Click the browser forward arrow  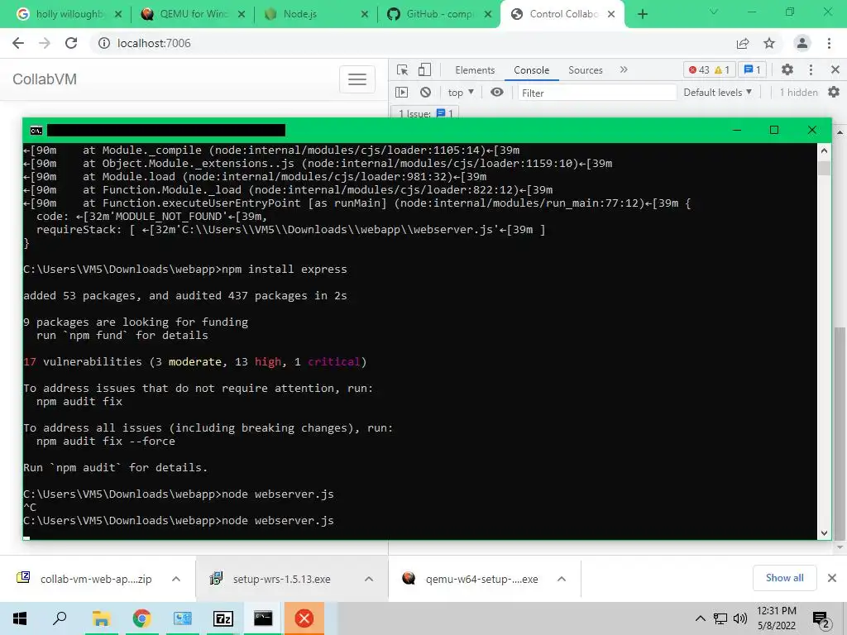coord(45,43)
